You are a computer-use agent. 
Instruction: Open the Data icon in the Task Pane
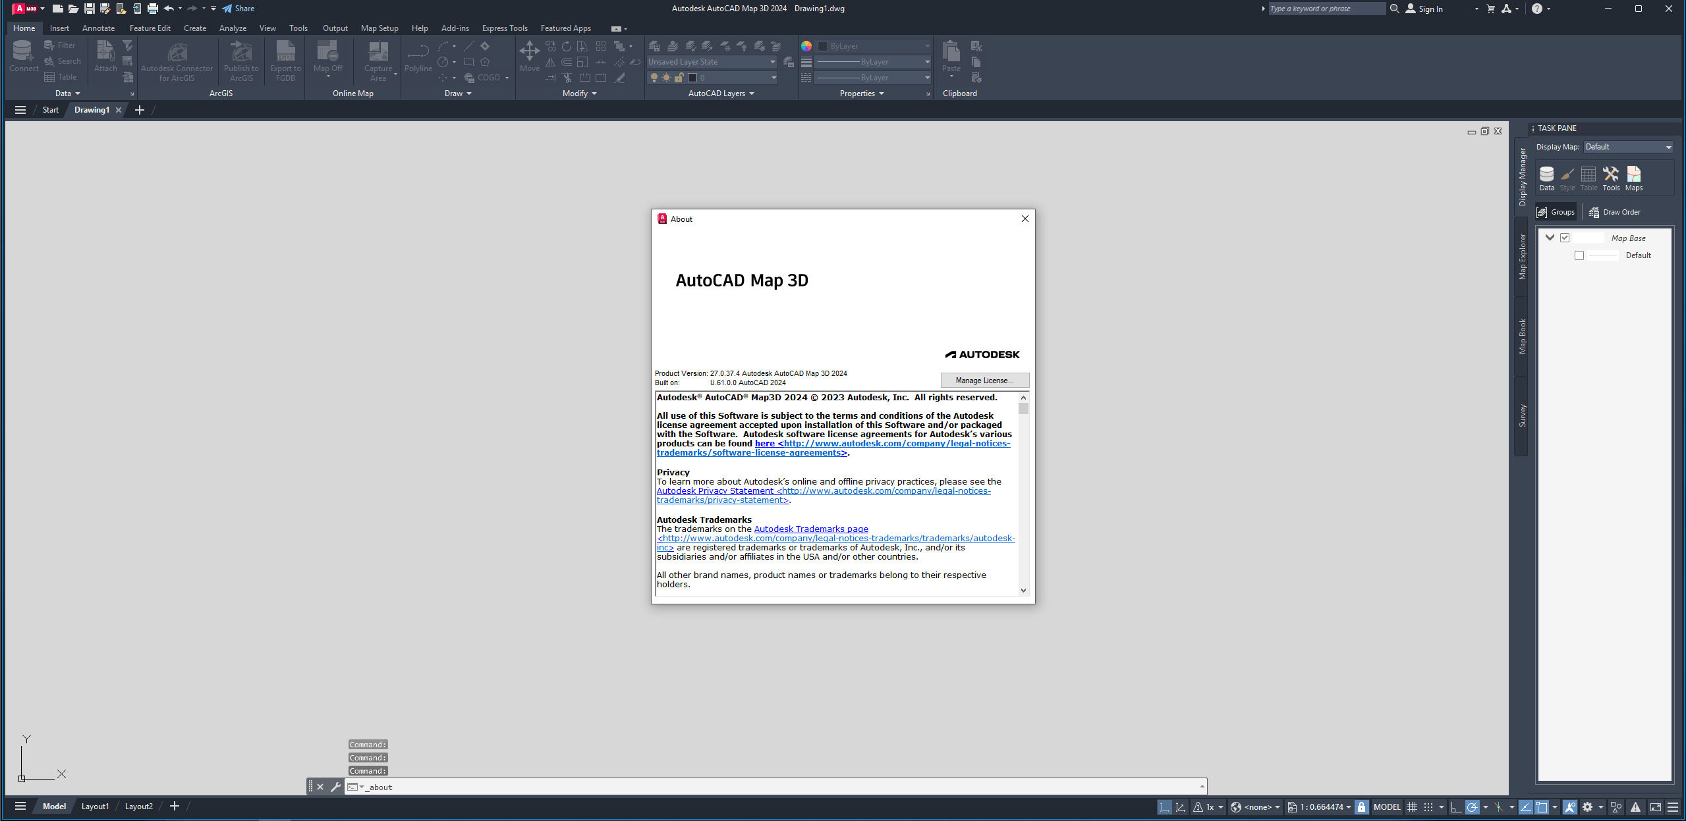coord(1546,174)
